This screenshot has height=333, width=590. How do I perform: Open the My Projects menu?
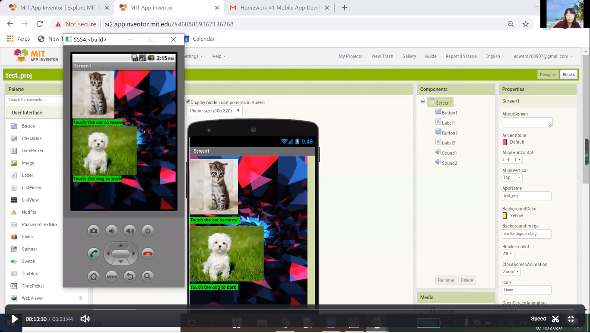[x=350, y=56]
